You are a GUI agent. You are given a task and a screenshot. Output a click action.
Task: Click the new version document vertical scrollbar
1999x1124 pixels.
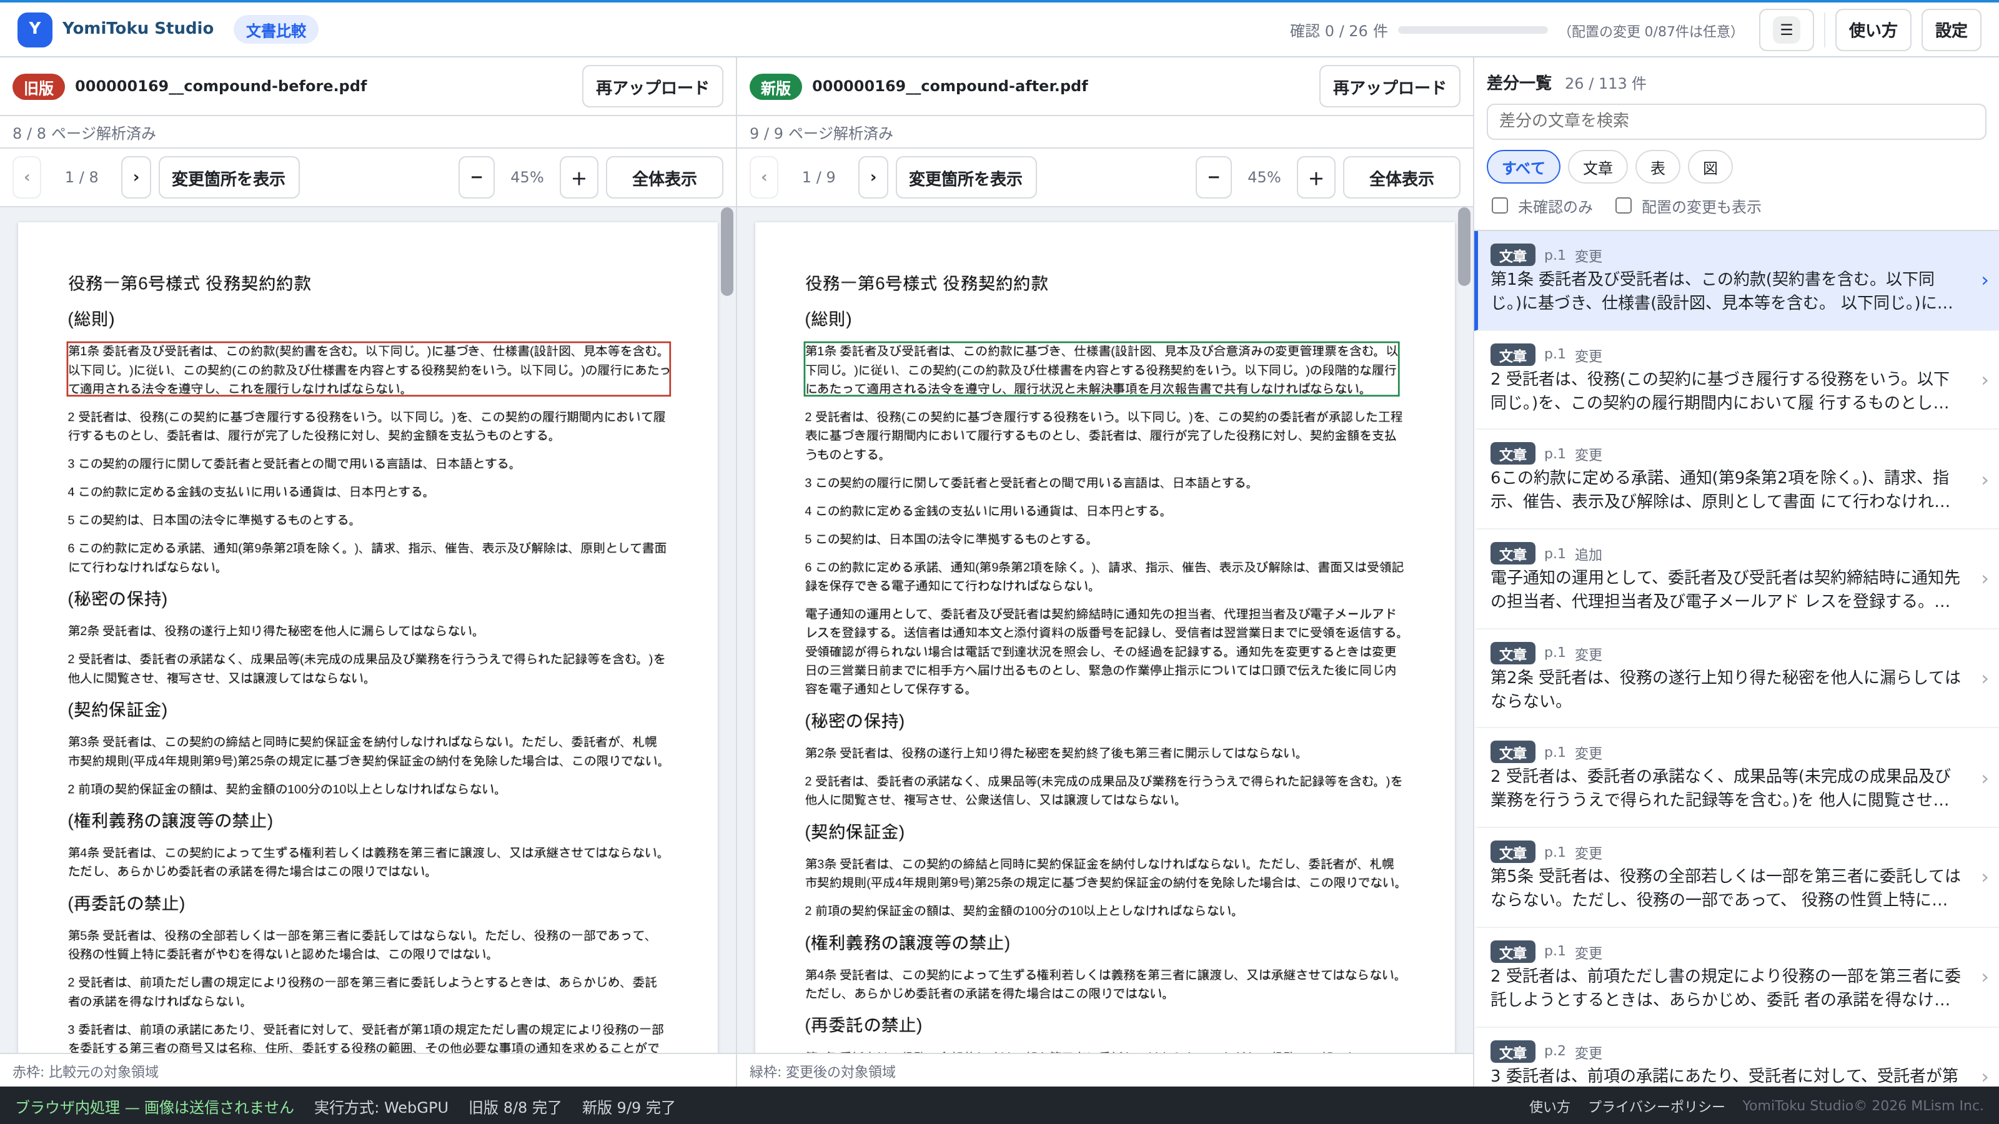(1464, 247)
